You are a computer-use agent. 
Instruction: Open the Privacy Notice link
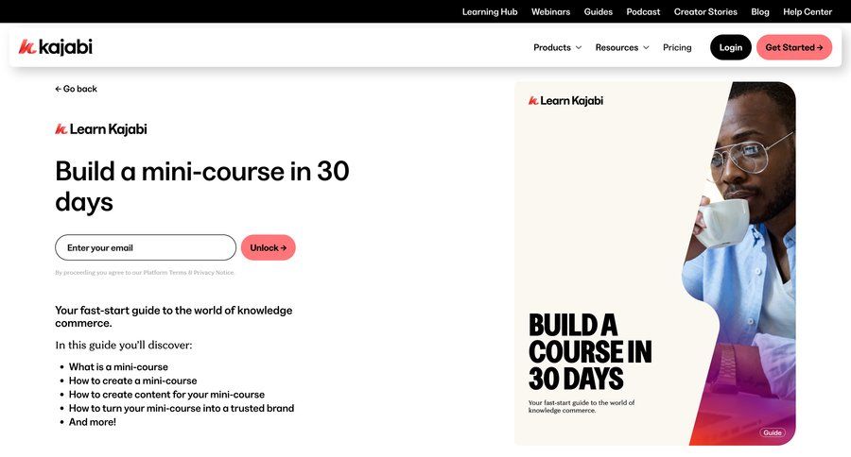[x=214, y=273]
